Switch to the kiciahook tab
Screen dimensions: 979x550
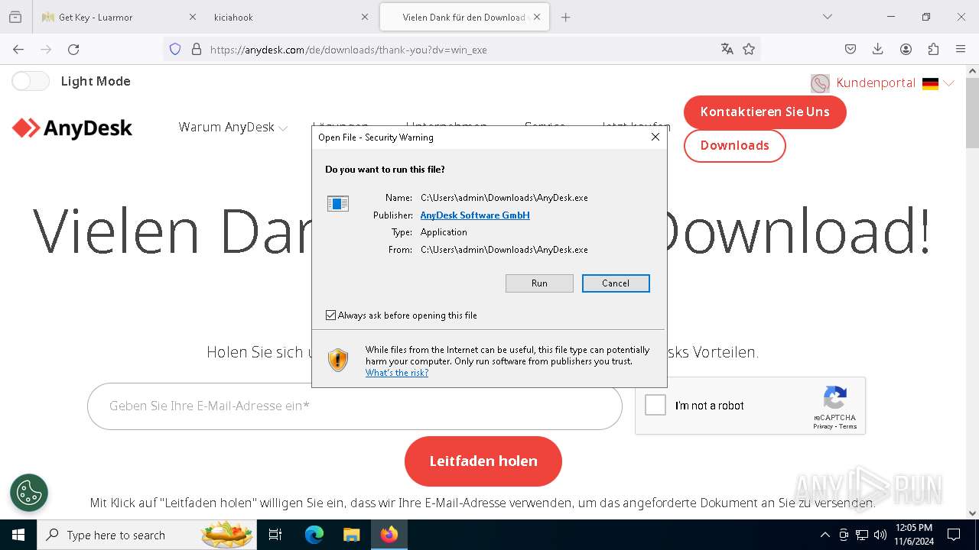tap(291, 17)
